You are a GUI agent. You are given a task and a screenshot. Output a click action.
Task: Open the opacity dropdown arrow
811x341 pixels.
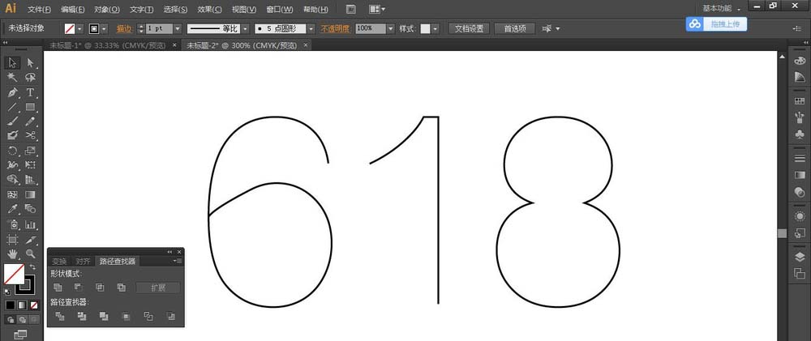click(391, 29)
